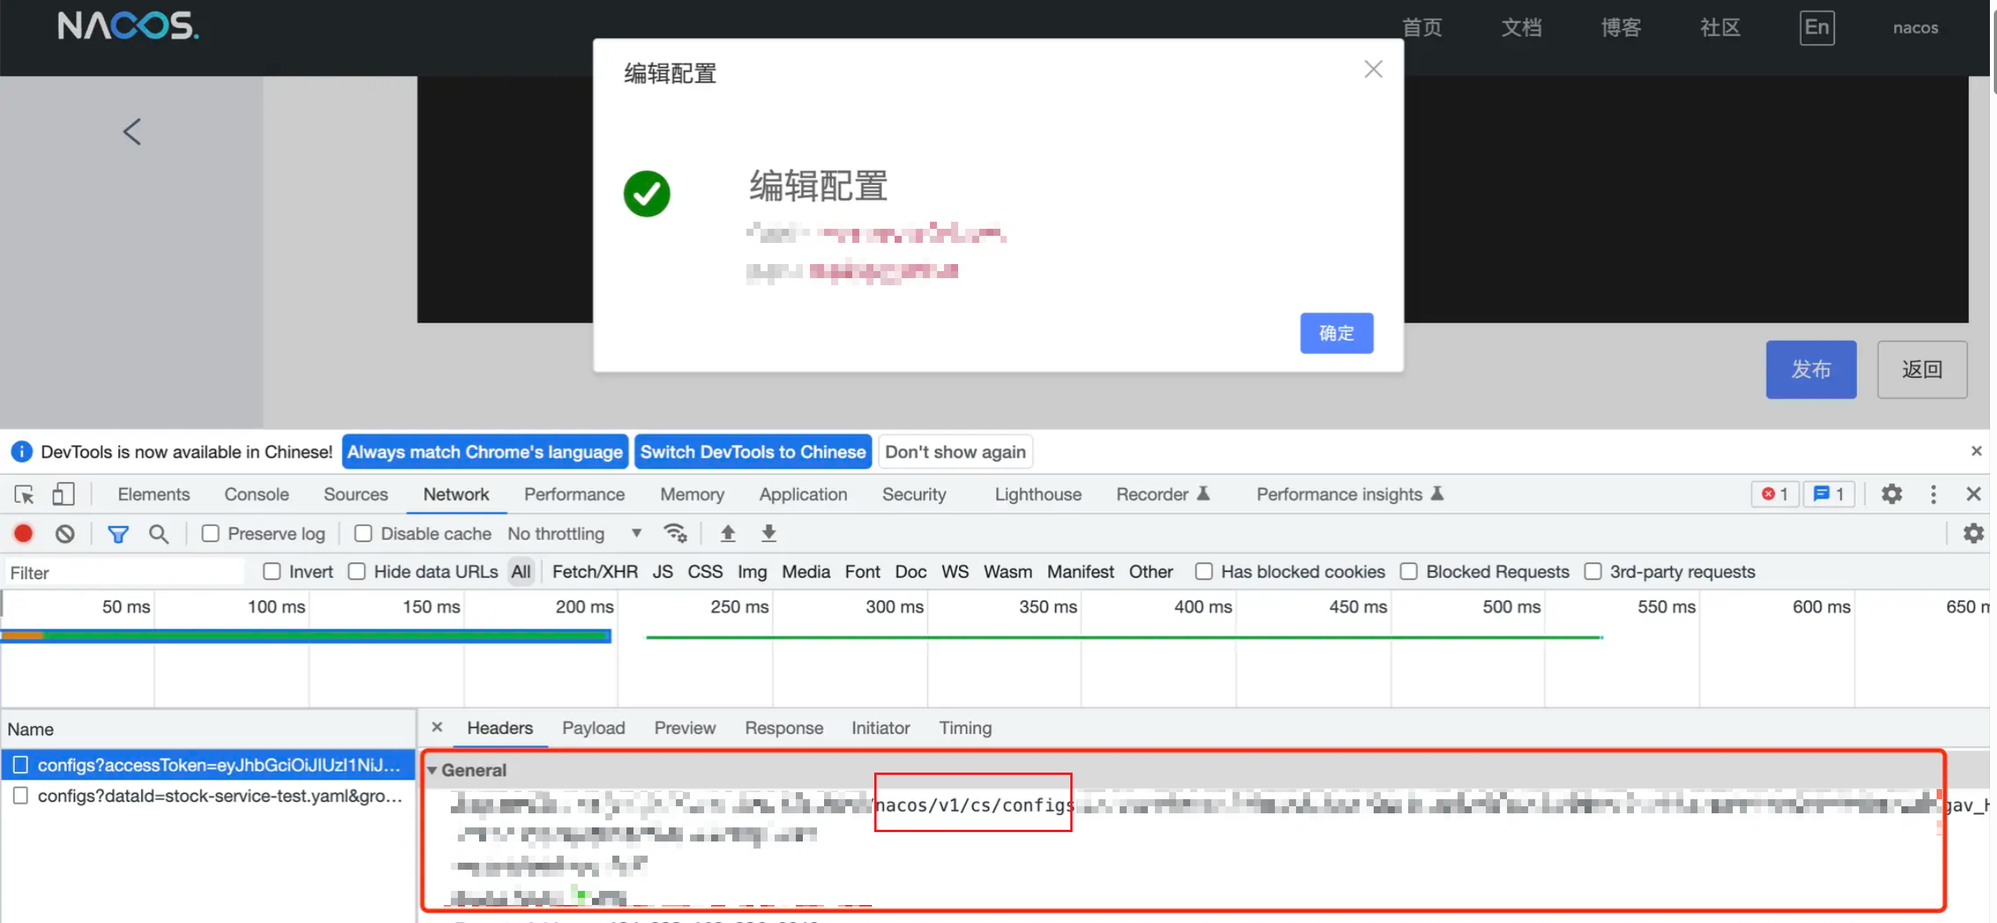Toggle the network filter funnel icon
Image resolution: width=1997 pixels, height=923 pixels.
point(118,534)
